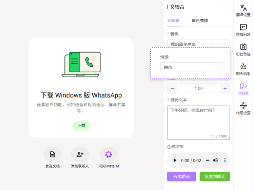Screen dimensions: 253x190
Task: Switch to the 文转音 tab
Action: (x=173, y=20)
